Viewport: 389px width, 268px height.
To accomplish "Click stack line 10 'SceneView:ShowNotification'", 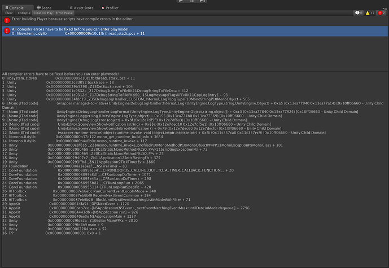I will pyautogui.click(x=137, y=124).
